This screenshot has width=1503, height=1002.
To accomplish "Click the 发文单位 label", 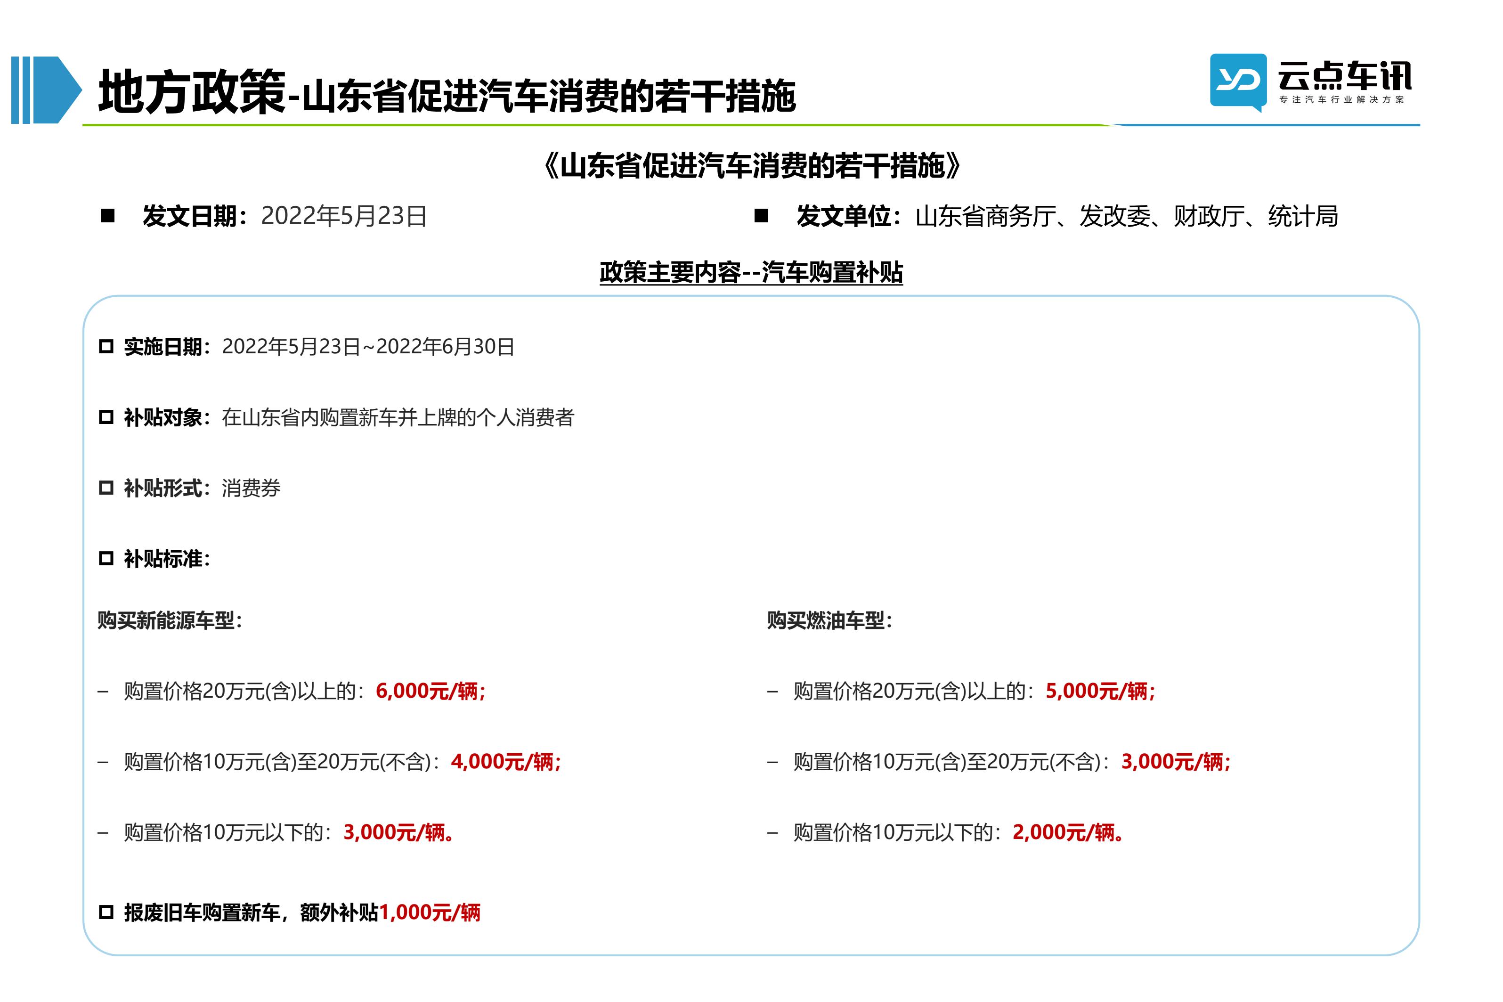I will (x=849, y=216).
